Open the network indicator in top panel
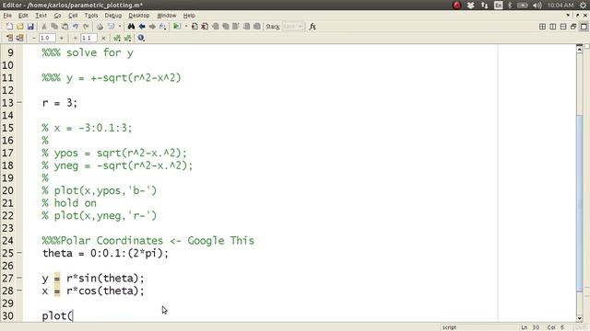The height and width of the screenshot is (331, 590). tap(484, 6)
